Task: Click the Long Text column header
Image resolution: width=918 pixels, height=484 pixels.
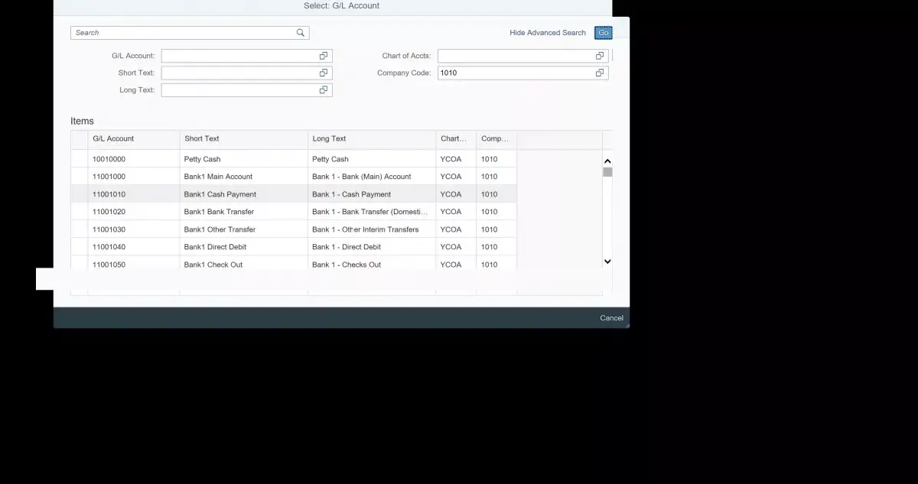Action: coord(372,139)
